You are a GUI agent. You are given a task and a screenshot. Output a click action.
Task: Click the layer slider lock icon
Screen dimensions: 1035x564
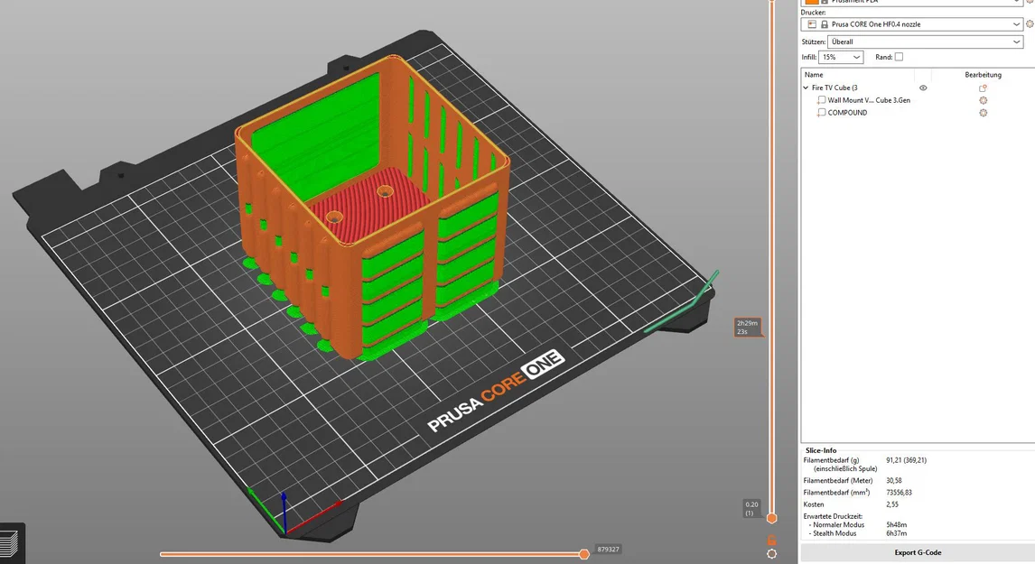771,541
